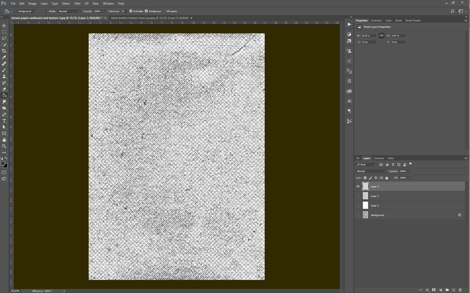
Task: Hide Layer 3 using eye icon
Action: pos(358,187)
